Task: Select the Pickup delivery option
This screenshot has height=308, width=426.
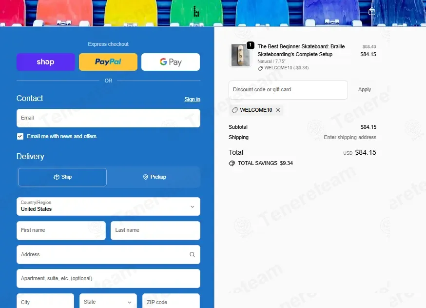Action: [x=155, y=177]
